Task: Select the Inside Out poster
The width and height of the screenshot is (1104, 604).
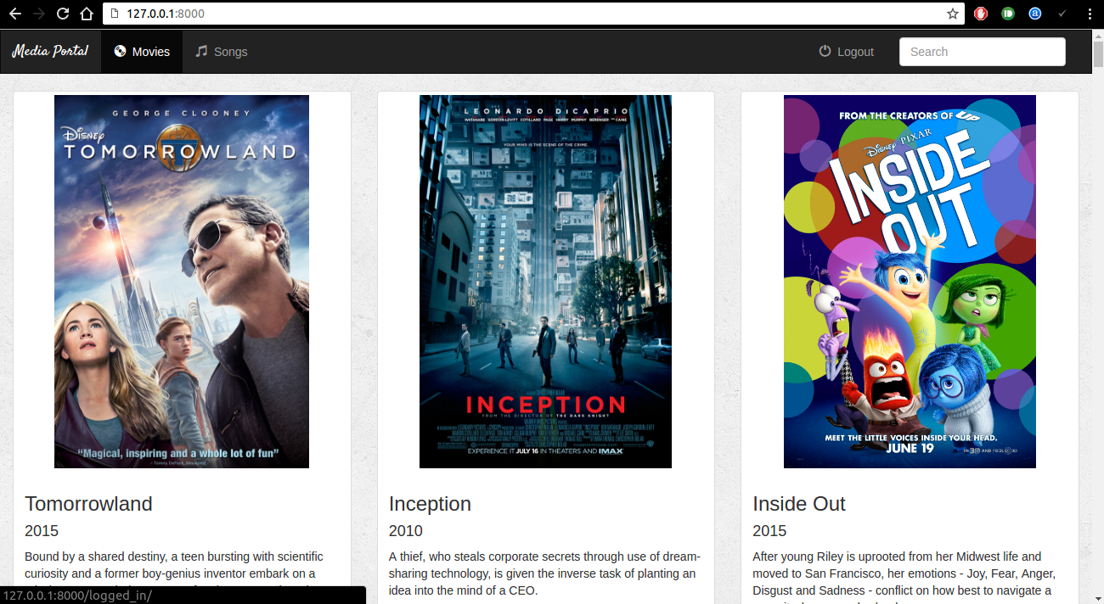Action: tap(910, 282)
